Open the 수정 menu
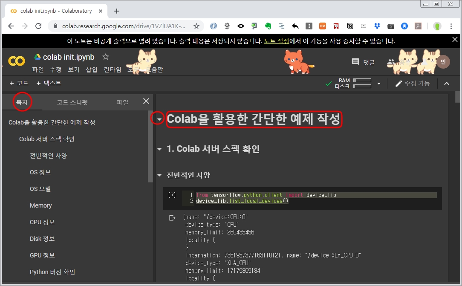Image resolution: width=462 pixels, height=286 pixels. [56, 69]
